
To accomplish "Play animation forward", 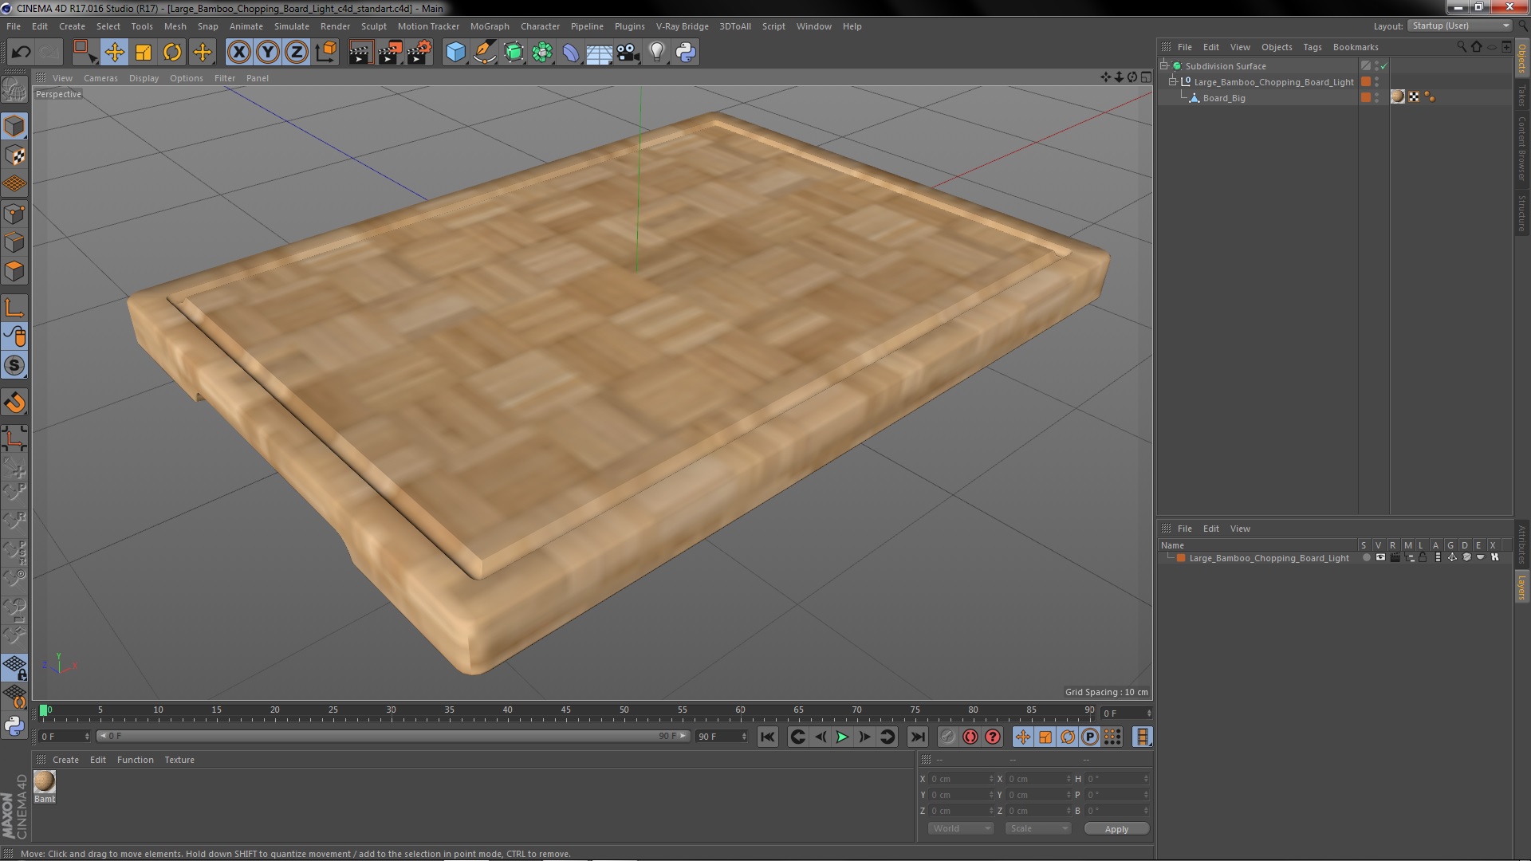I will (x=842, y=737).
